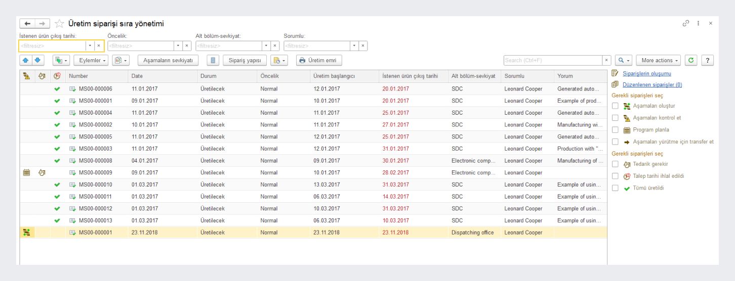This screenshot has width=735, height=281.
Task: Click the copy link icon at top right
Action: [x=686, y=23]
